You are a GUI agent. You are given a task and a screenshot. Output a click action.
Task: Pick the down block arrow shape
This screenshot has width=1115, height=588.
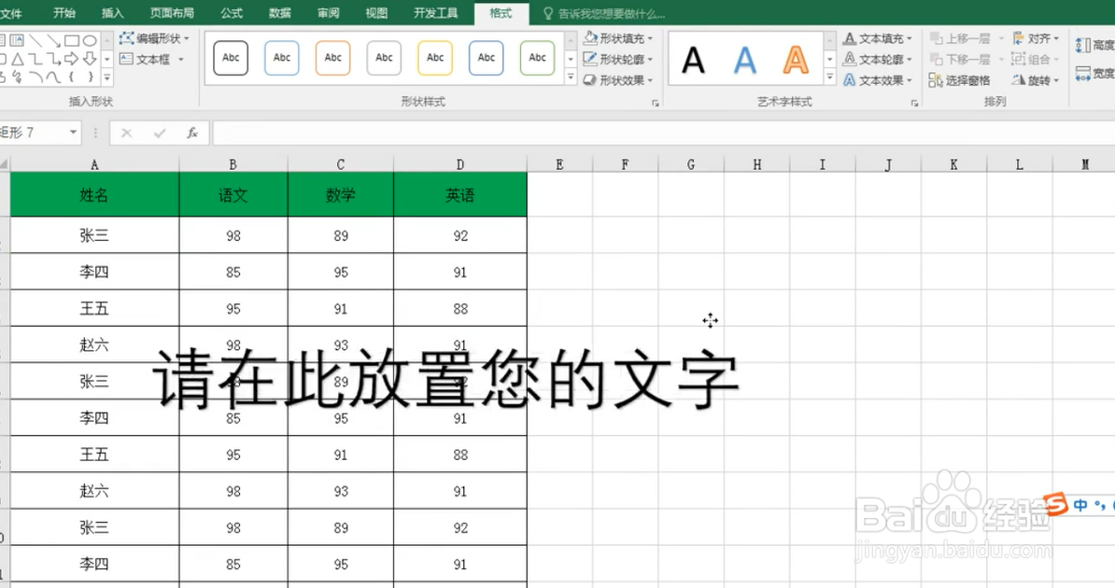tap(90, 58)
